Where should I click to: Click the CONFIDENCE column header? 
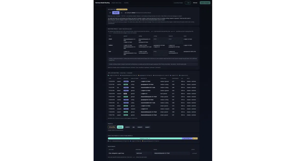point(175,78)
